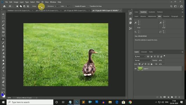Select the Gradient tool

(x=3, y=57)
